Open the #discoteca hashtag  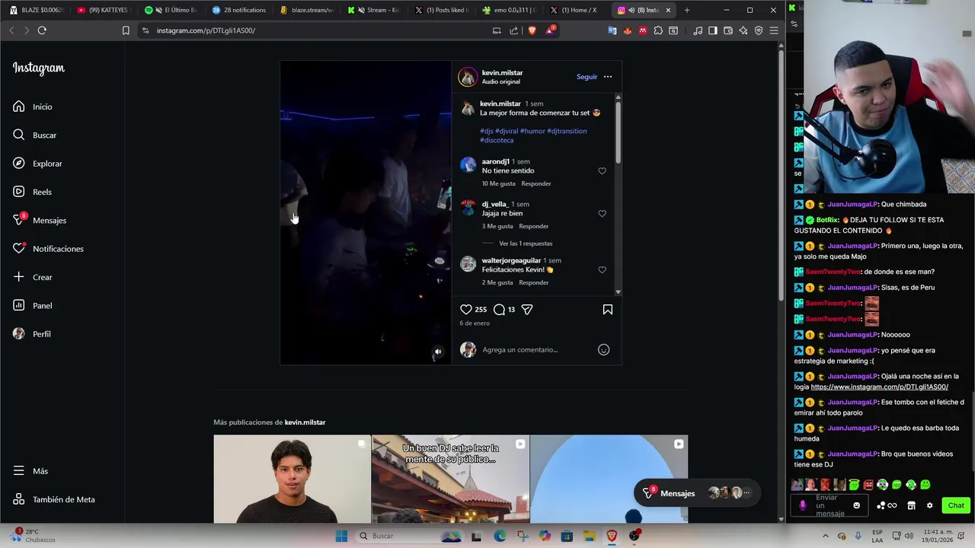tap(497, 140)
